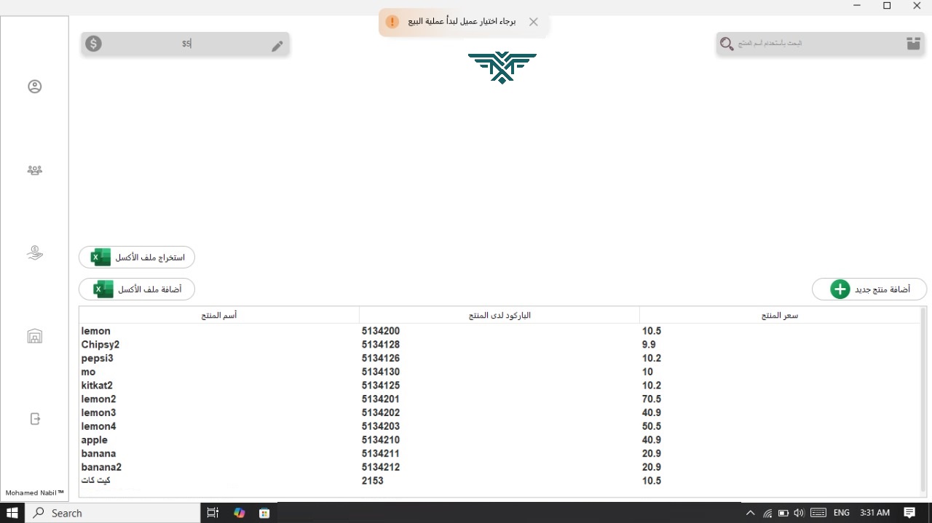Click the dollar coin icon
Viewport: 932px width, 523px height.
93,44
